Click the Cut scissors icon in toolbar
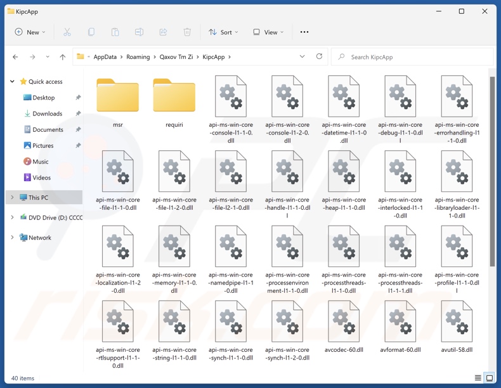Viewport: 501px width, 388px height. point(67,32)
